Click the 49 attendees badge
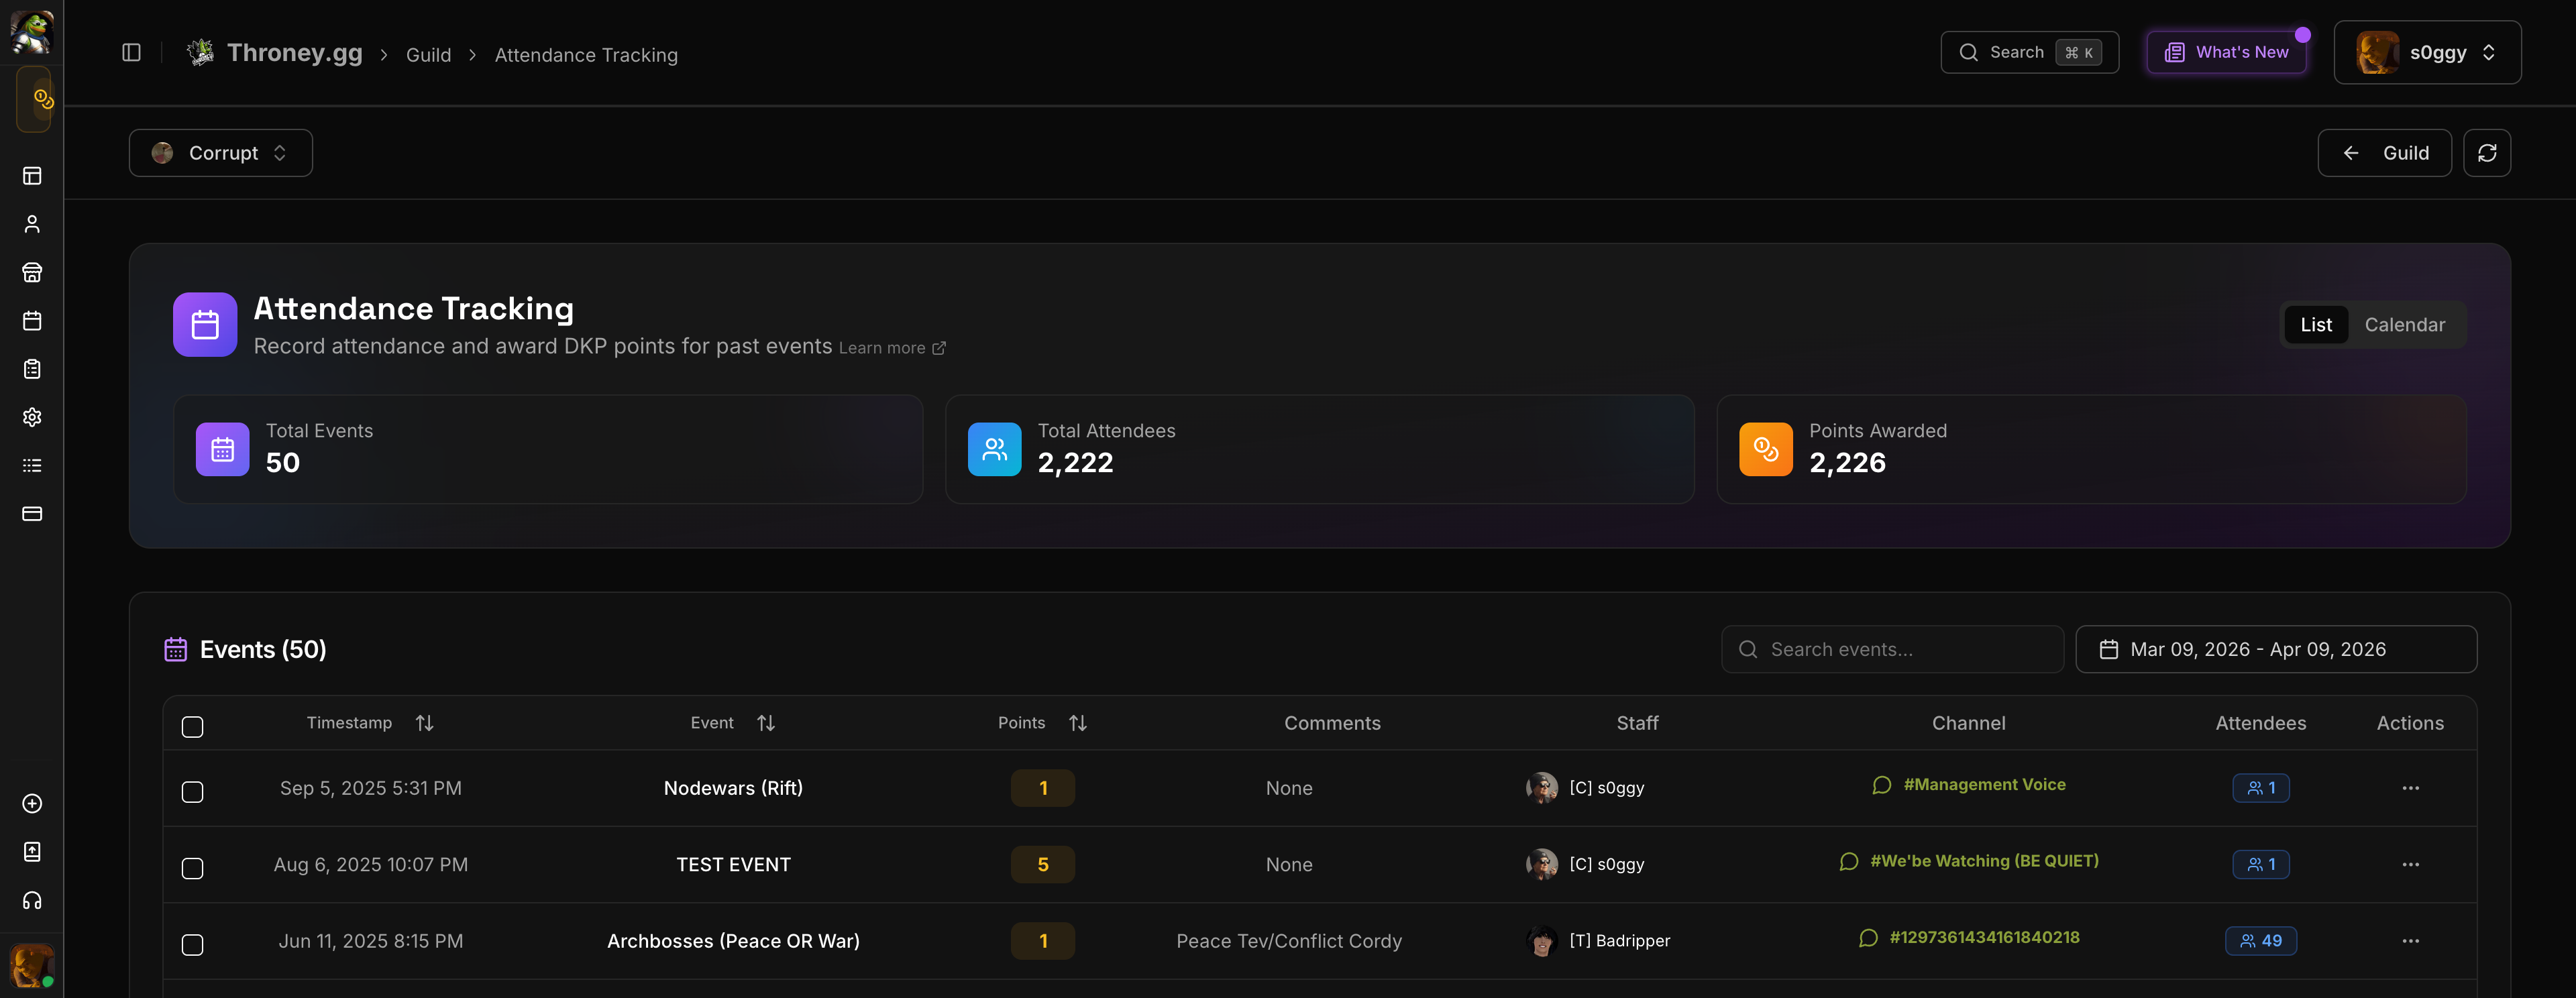Image resolution: width=2576 pixels, height=998 pixels. coord(2260,941)
